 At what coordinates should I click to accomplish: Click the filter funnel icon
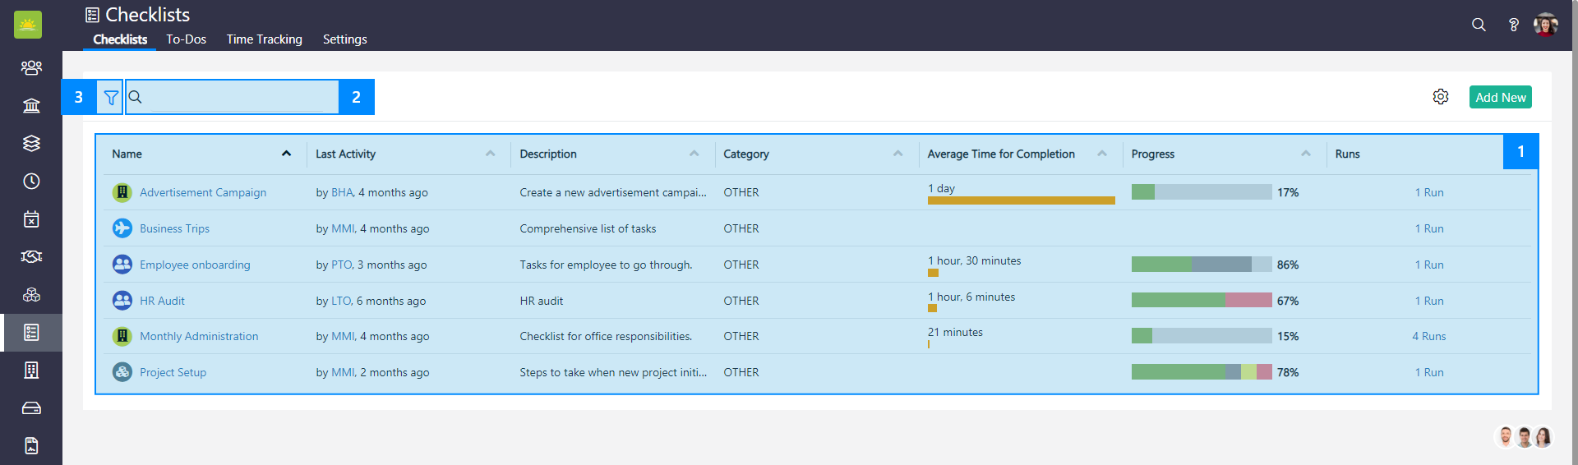[x=111, y=98]
